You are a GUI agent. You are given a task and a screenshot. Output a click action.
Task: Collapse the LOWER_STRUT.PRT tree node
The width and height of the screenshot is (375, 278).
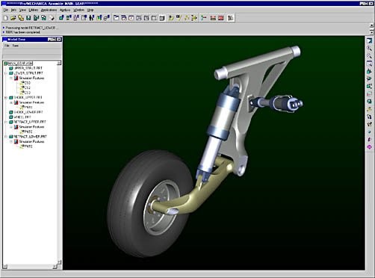(6, 73)
